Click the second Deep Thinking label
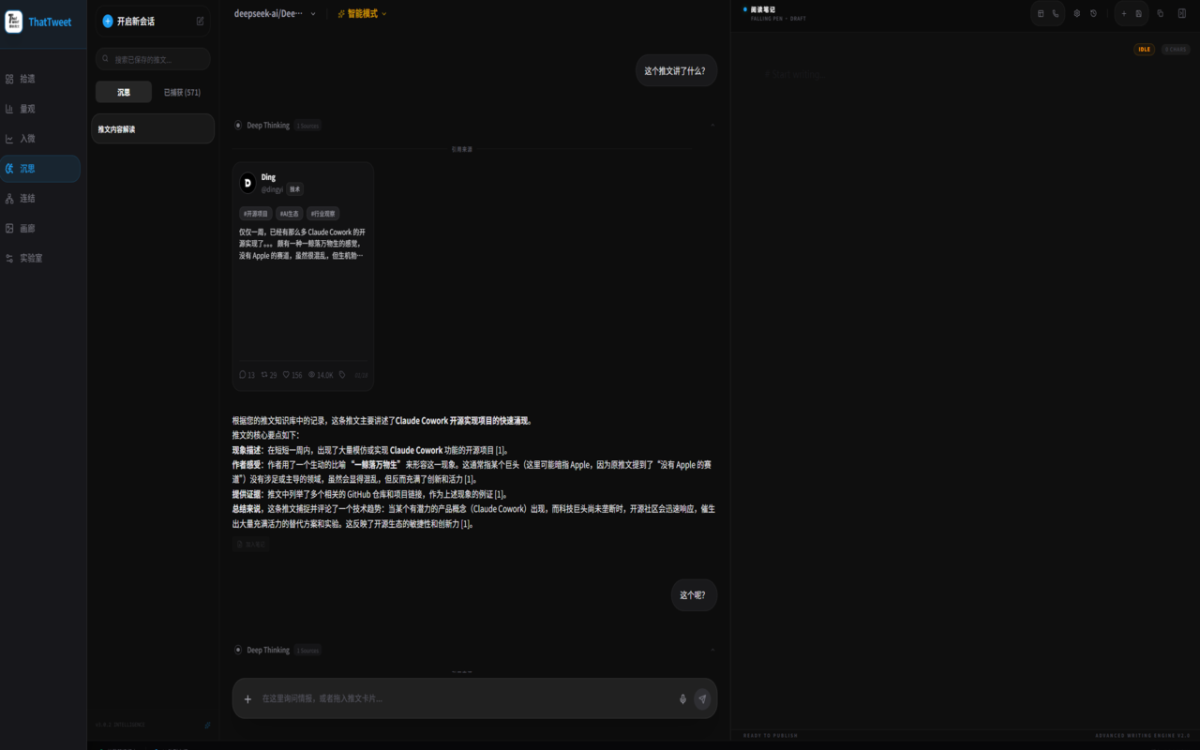 click(x=268, y=651)
